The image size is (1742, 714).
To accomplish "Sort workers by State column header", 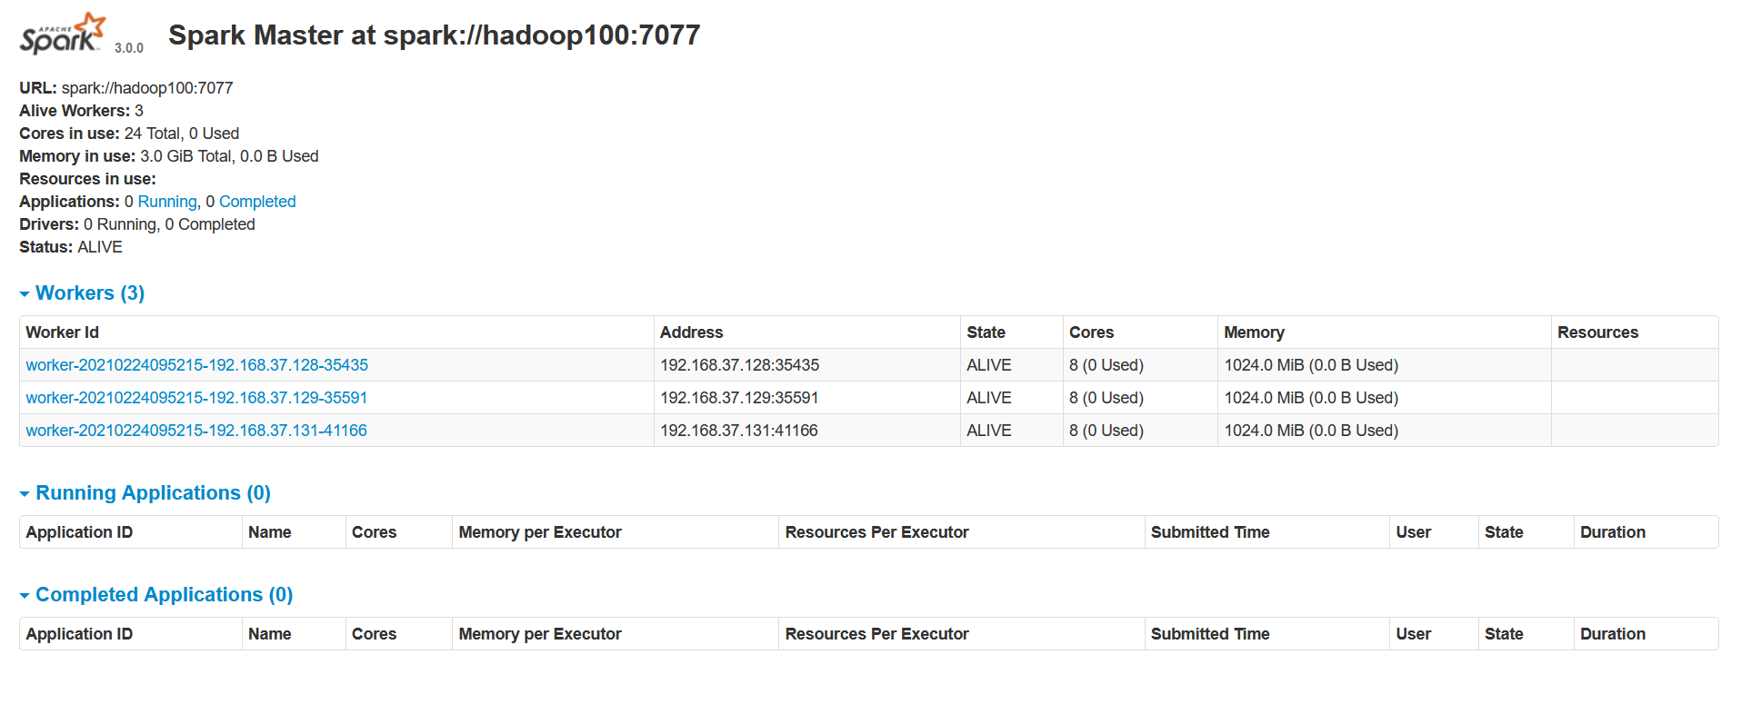I will 986,332.
